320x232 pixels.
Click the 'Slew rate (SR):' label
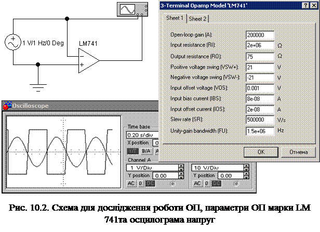tap(186, 119)
